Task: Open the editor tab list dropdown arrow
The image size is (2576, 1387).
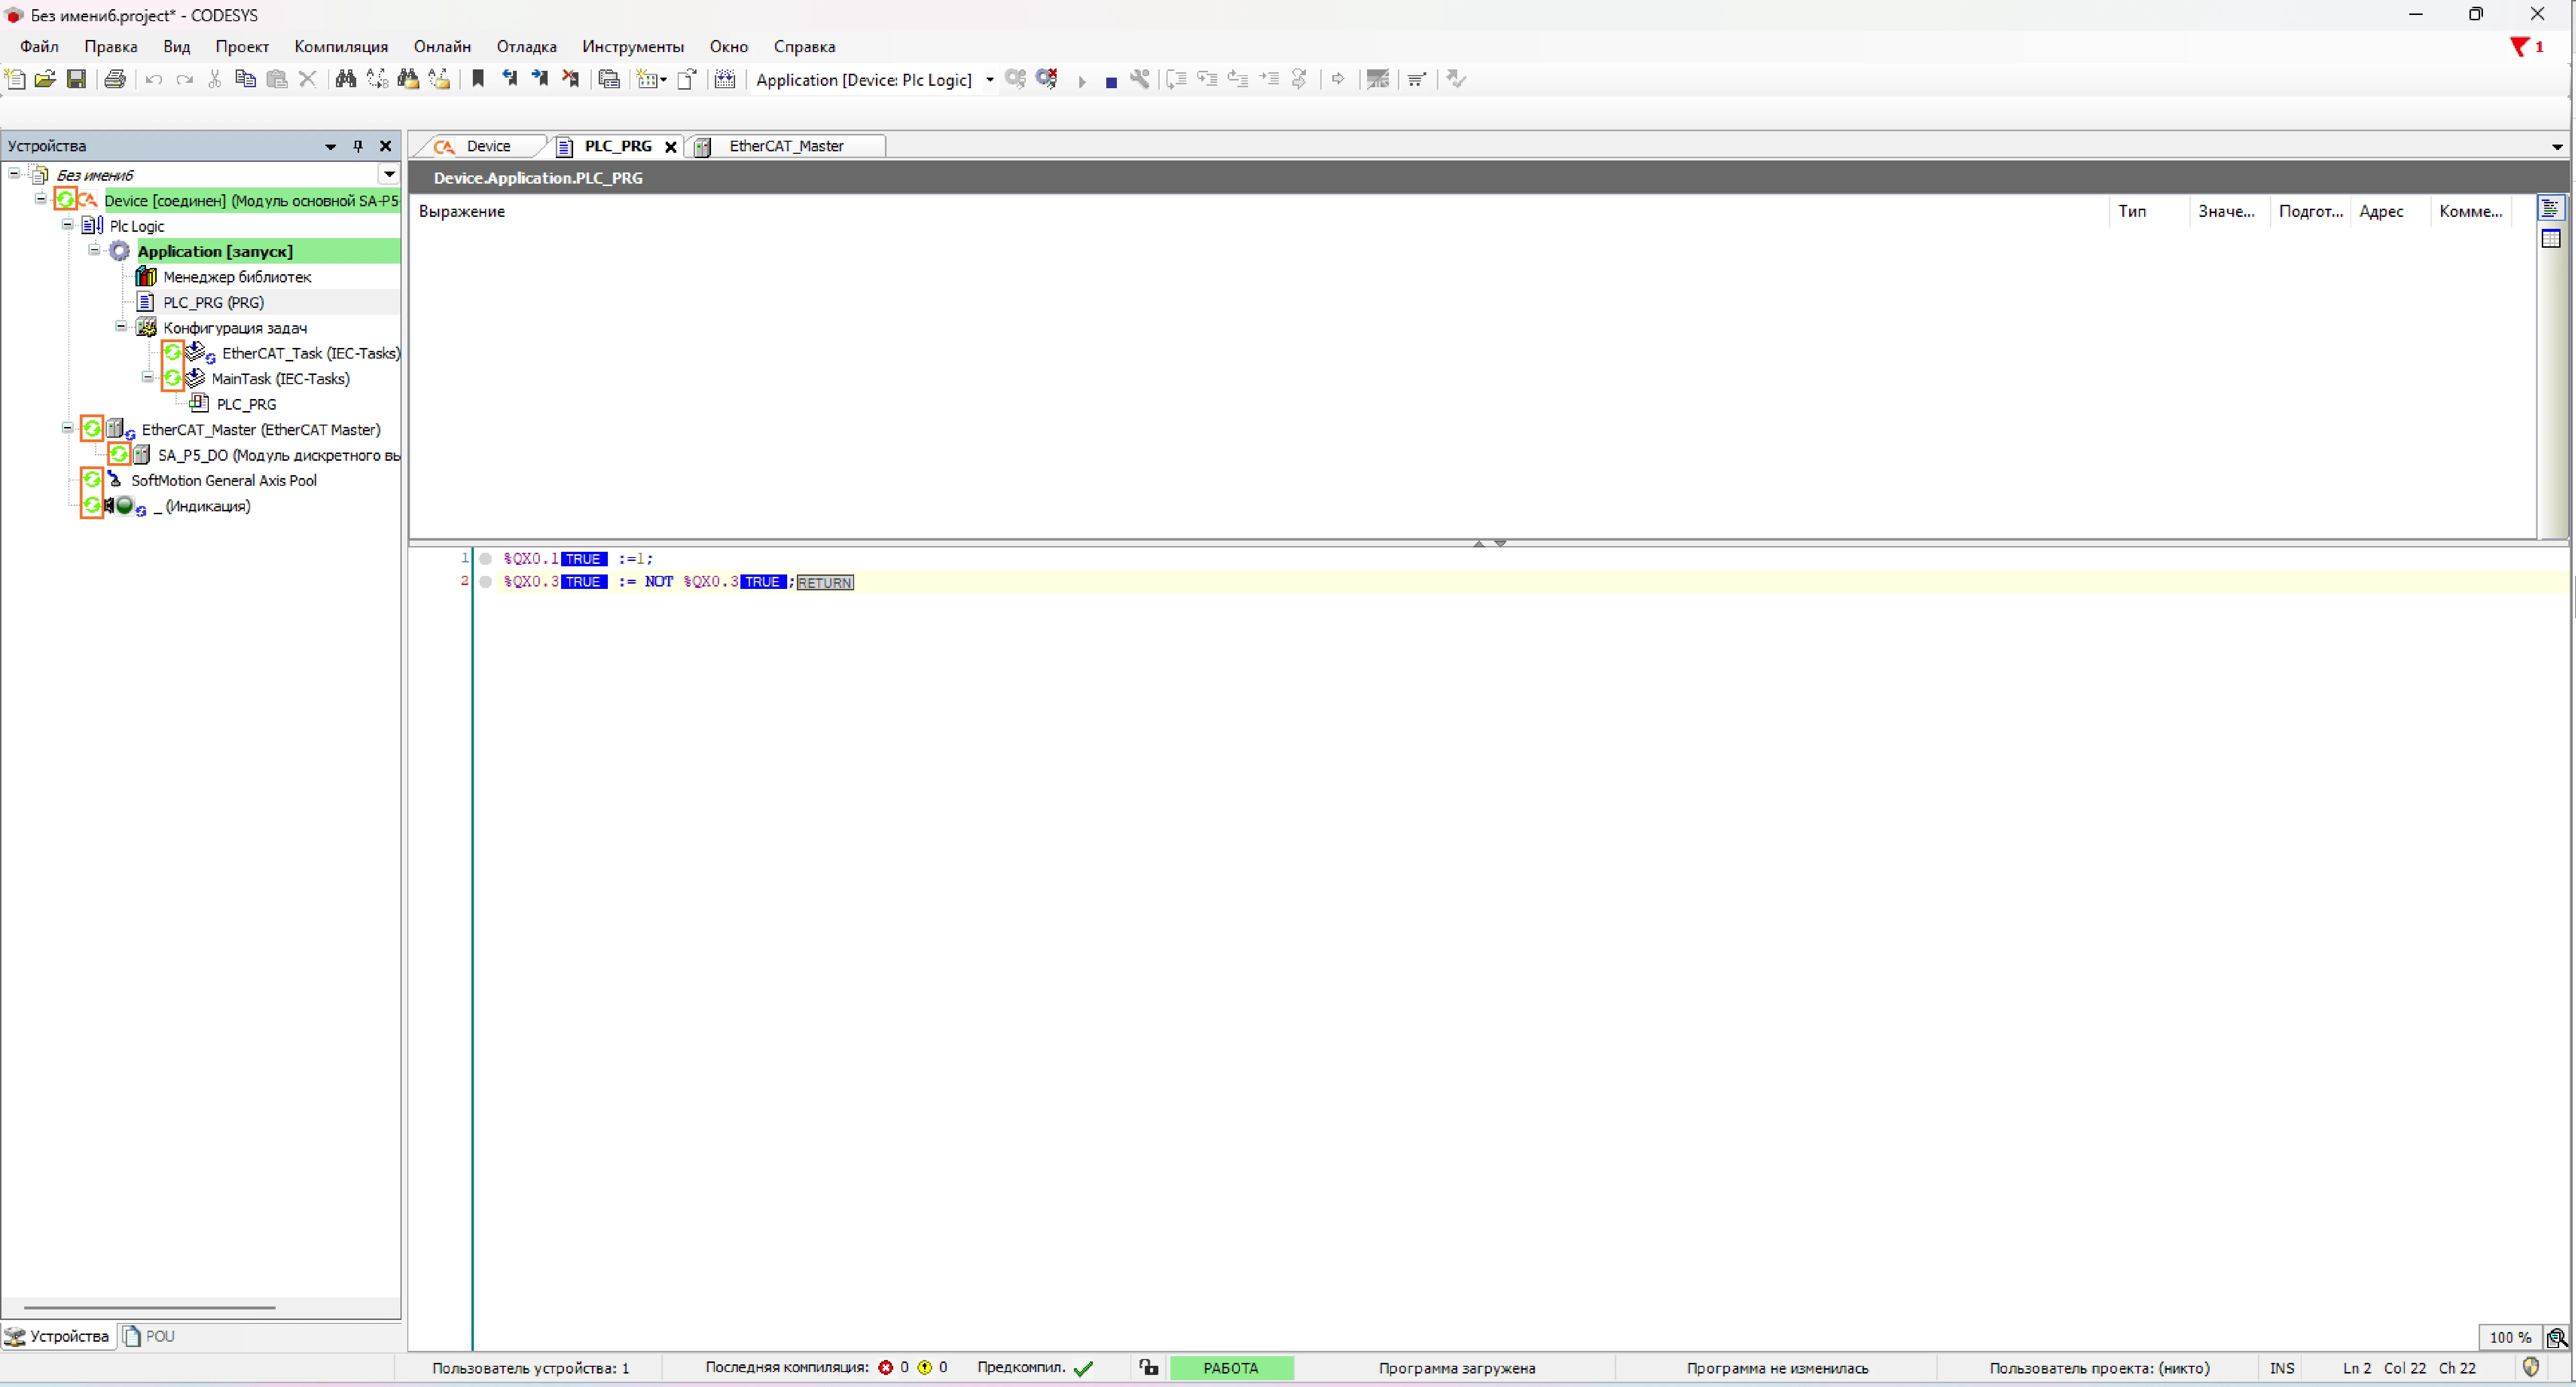Action: click(x=2557, y=147)
